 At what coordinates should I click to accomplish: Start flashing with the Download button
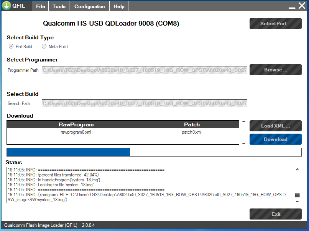click(x=276, y=139)
